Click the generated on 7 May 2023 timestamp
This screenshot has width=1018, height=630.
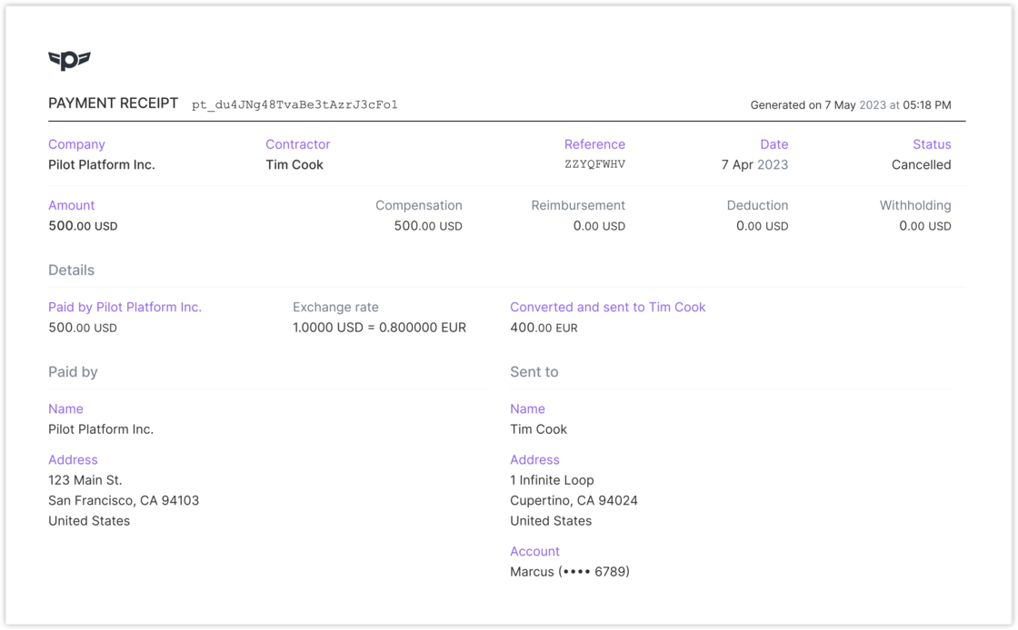pyautogui.click(x=851, y=105)
